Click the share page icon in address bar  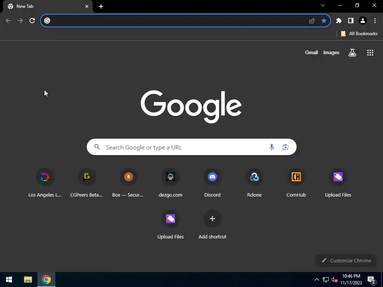[312, 21]
